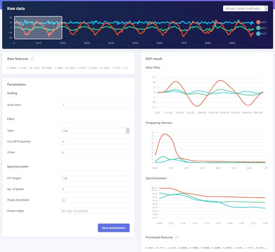
Task: Edit the Scale axes input field
Action: pos(95,105)
